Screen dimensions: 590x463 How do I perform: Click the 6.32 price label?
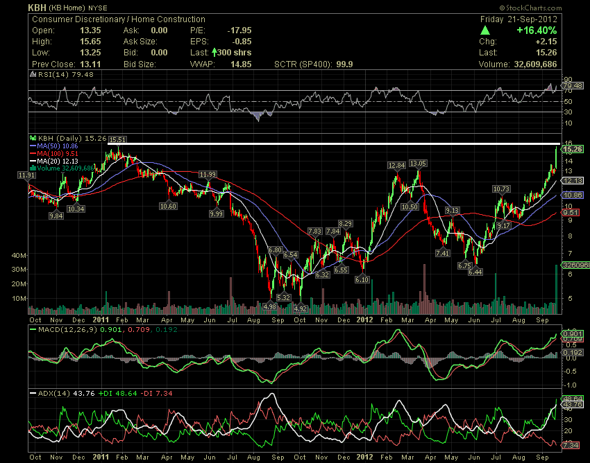322,274
